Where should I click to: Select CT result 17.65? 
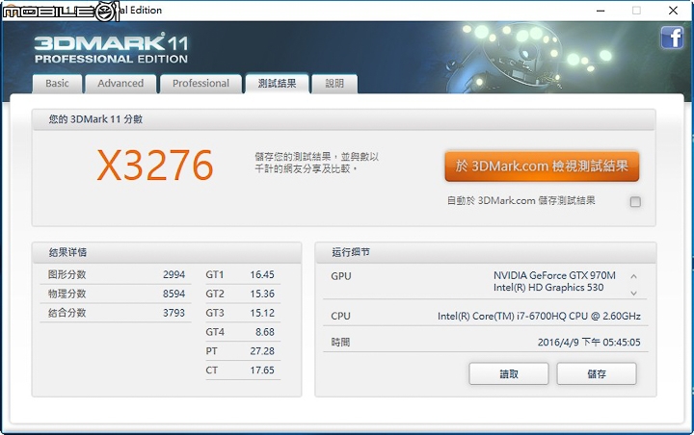tap(262, 370)
